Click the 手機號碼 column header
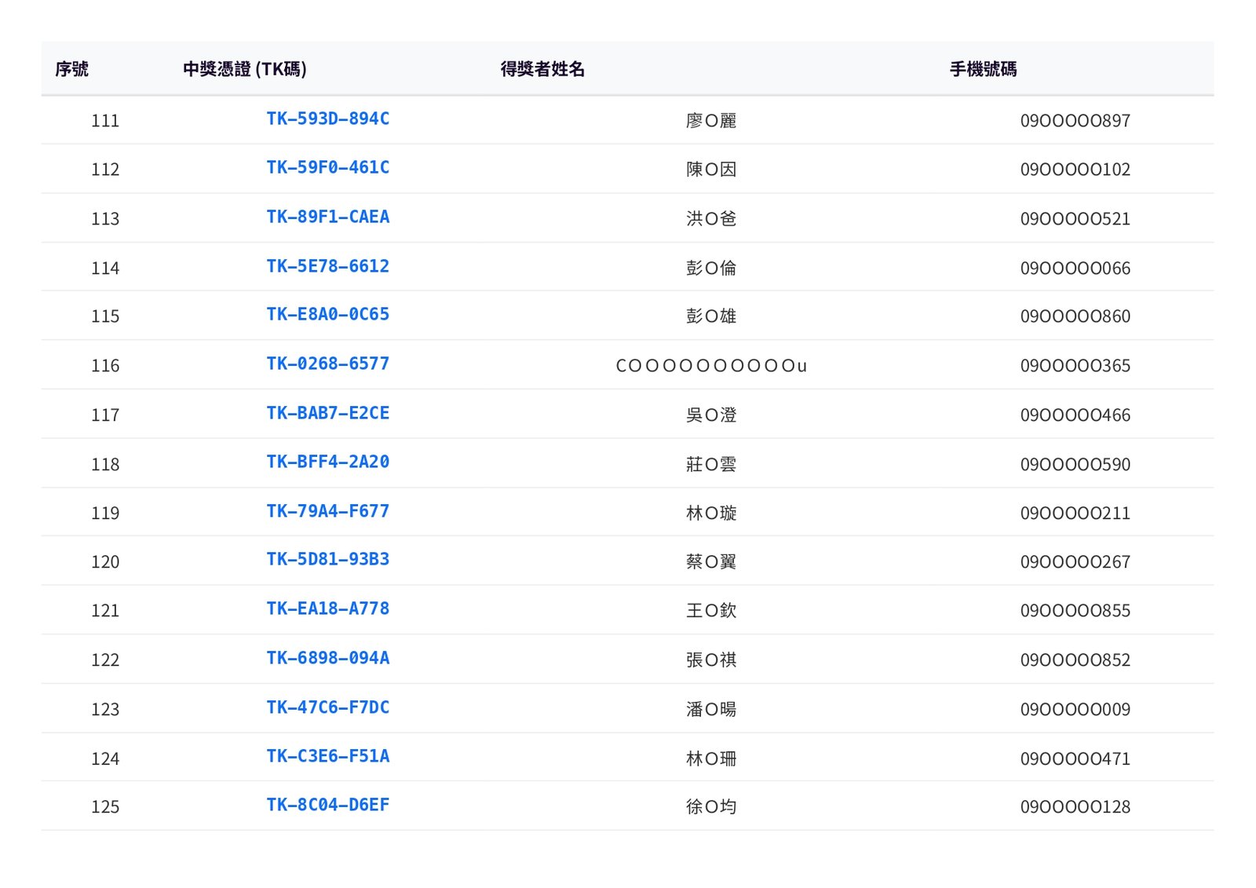 [983, 69]
